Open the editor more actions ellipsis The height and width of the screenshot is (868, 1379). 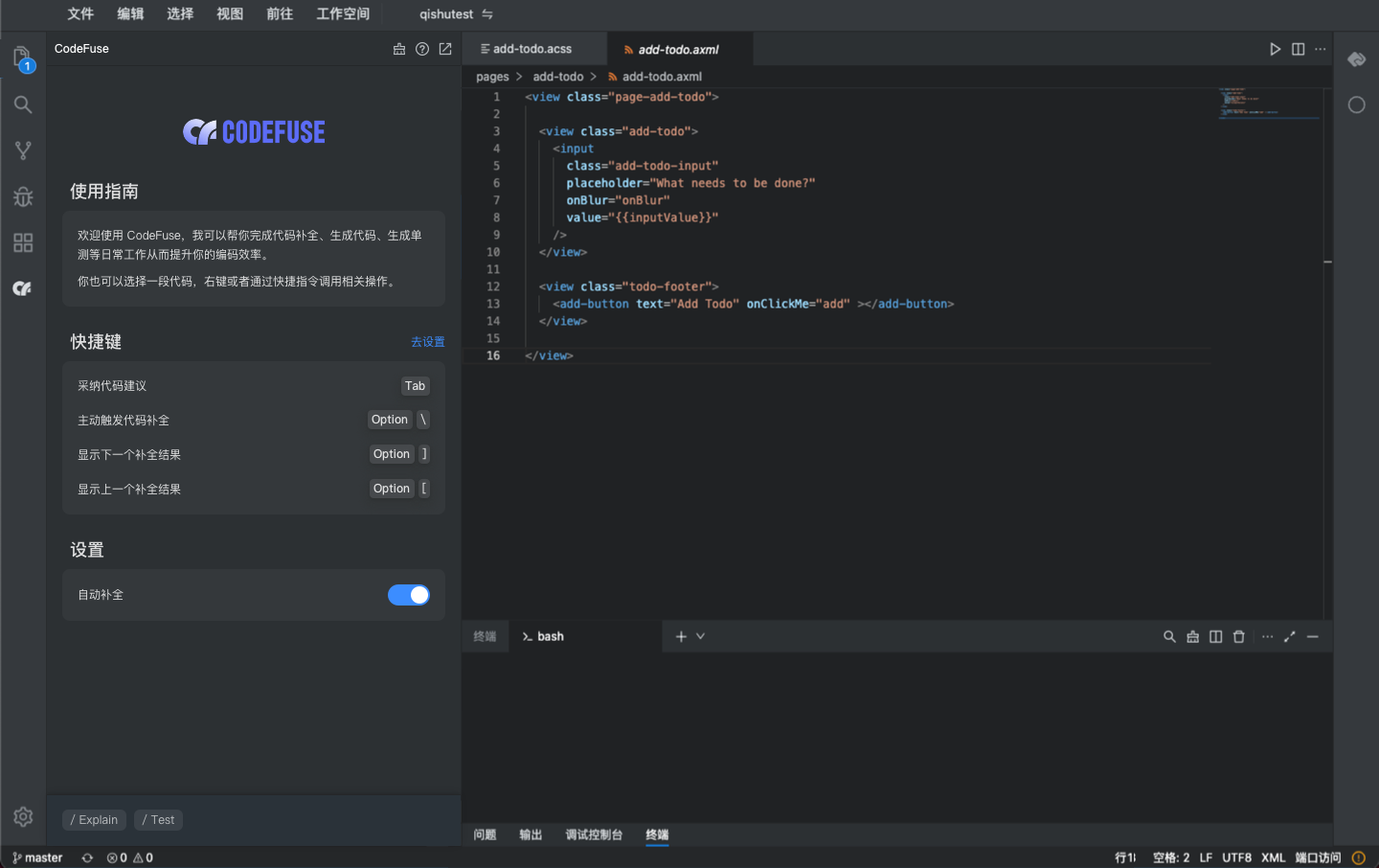coord(1321,49)
